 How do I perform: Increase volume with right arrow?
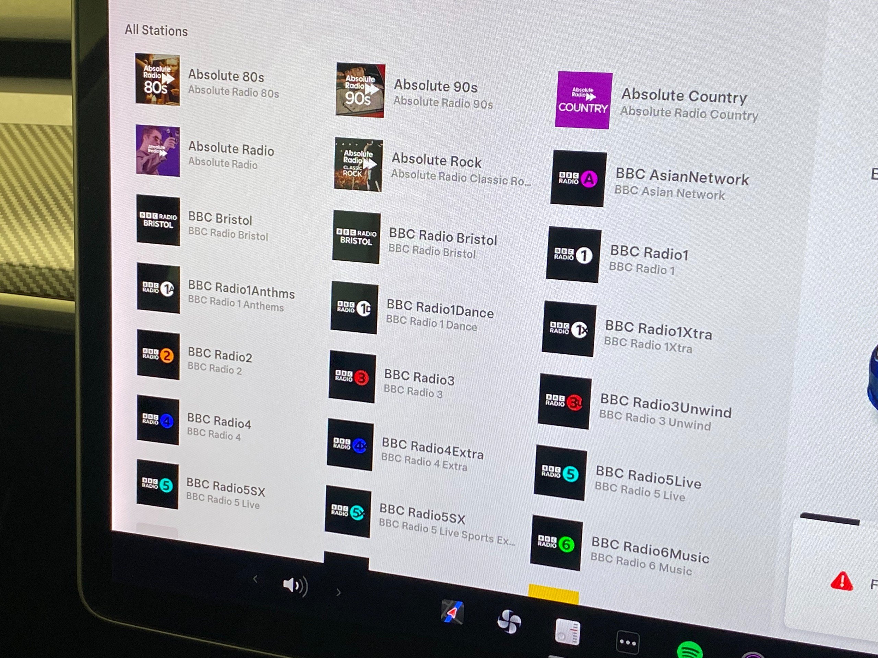(x=338, y=593)
